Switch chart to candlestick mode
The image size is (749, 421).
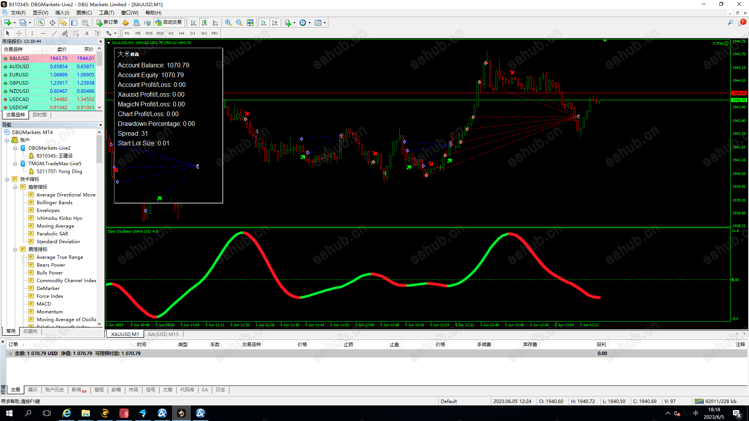pyautogui.click(x=204, y=23)
